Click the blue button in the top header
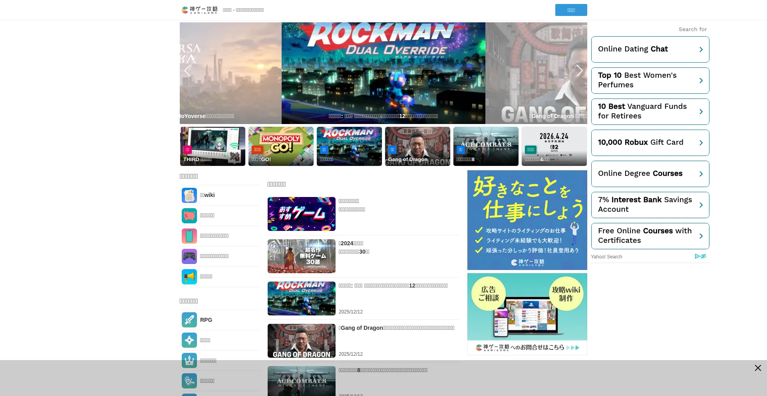The width and height of the screenshot is (767, 396). [x=571, y=10]
